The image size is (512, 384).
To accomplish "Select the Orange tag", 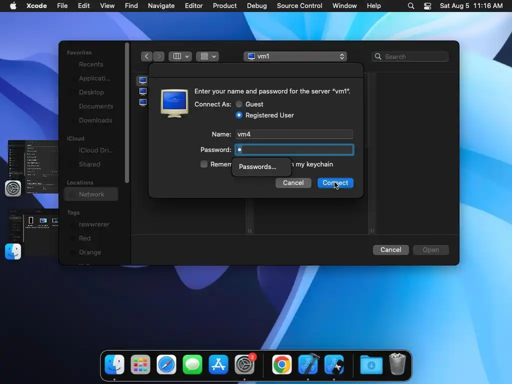I will 91,252.
